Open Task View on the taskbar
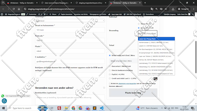This screenshot has width=197, height=111. [x=52, y=108]
